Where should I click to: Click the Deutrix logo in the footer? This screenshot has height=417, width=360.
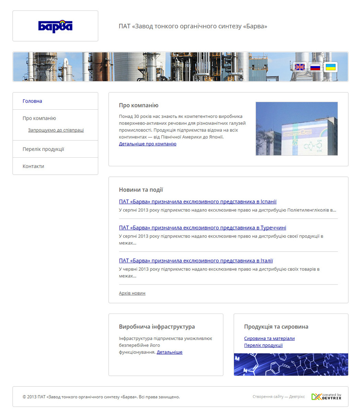point(326,396)
